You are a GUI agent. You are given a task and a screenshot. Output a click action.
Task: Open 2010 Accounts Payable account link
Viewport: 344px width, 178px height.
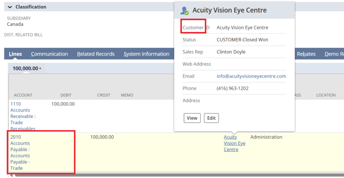(20, 153)
